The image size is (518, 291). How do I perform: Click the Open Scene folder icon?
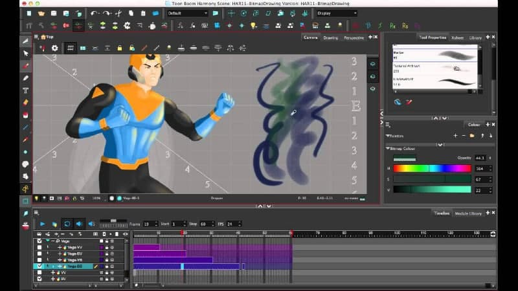(x=41, y=13)
